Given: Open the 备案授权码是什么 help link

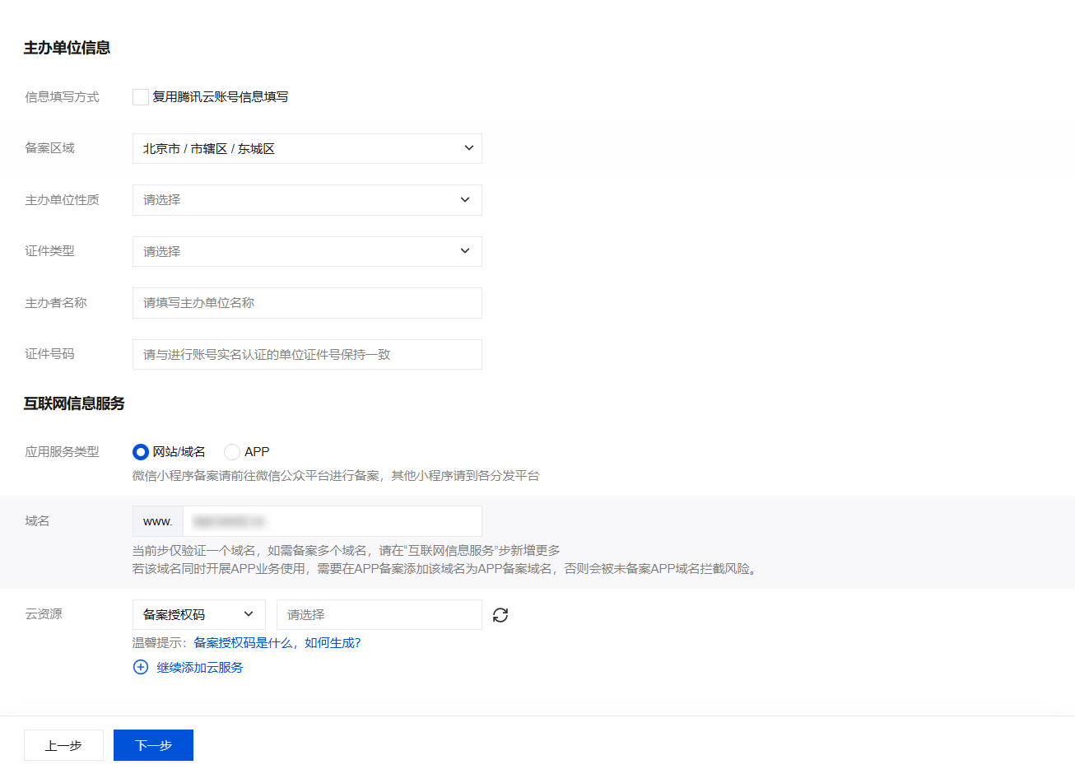Looking at the screenshot, I should point(243,643).
